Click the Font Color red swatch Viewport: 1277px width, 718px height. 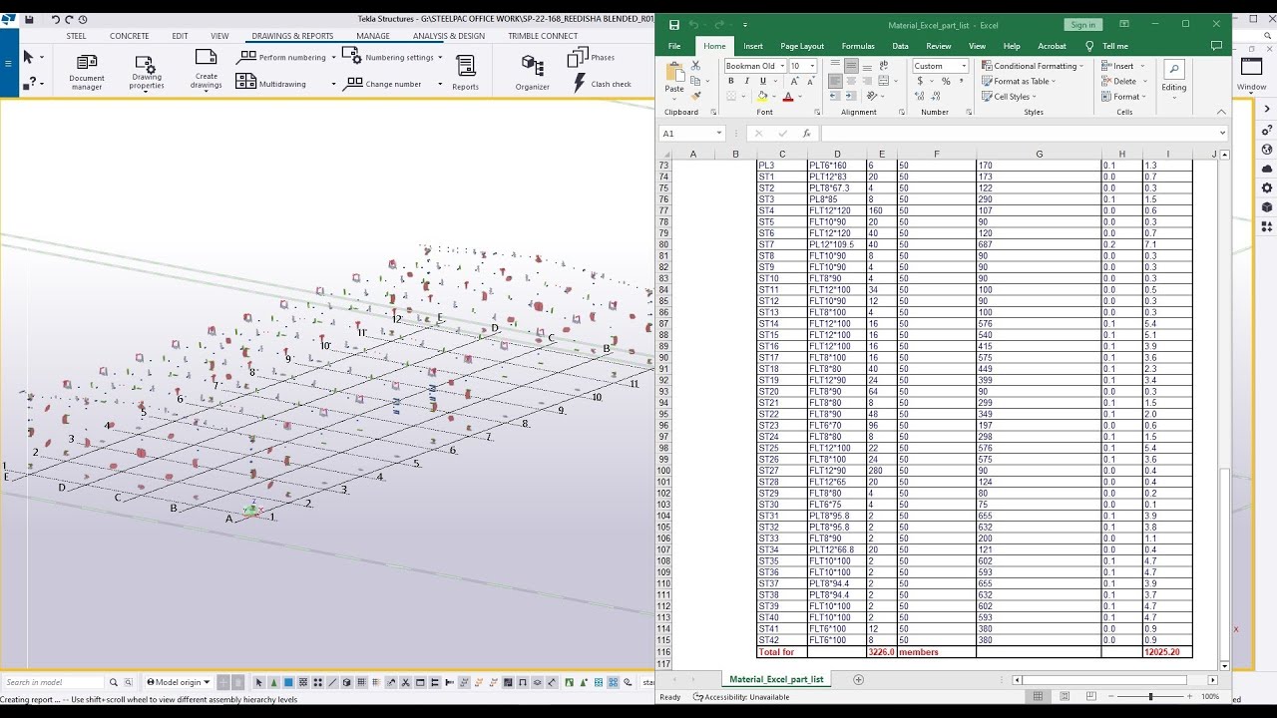pyautogui.click(x=788, y=97)
